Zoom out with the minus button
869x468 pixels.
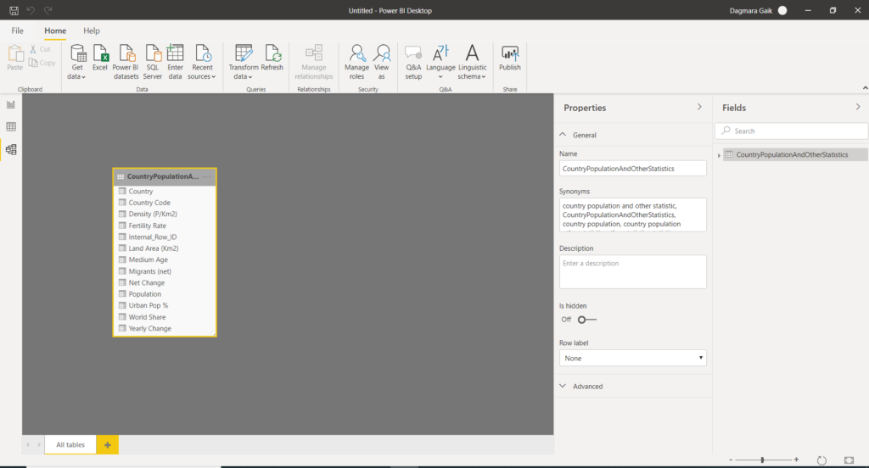click(x=731, y=460)
